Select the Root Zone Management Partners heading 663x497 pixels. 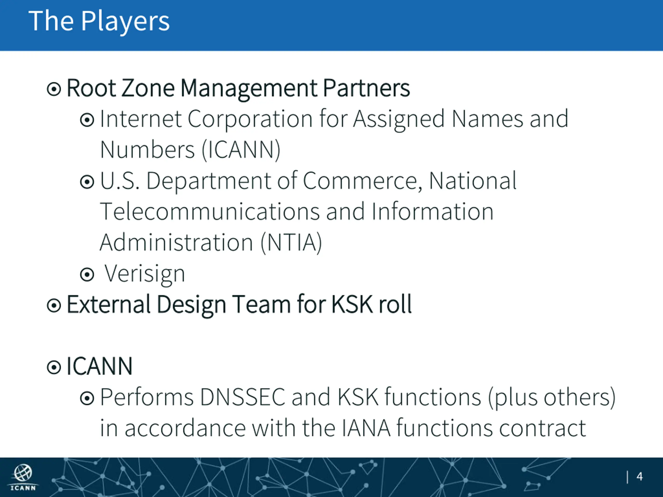[x=238, y=89]
